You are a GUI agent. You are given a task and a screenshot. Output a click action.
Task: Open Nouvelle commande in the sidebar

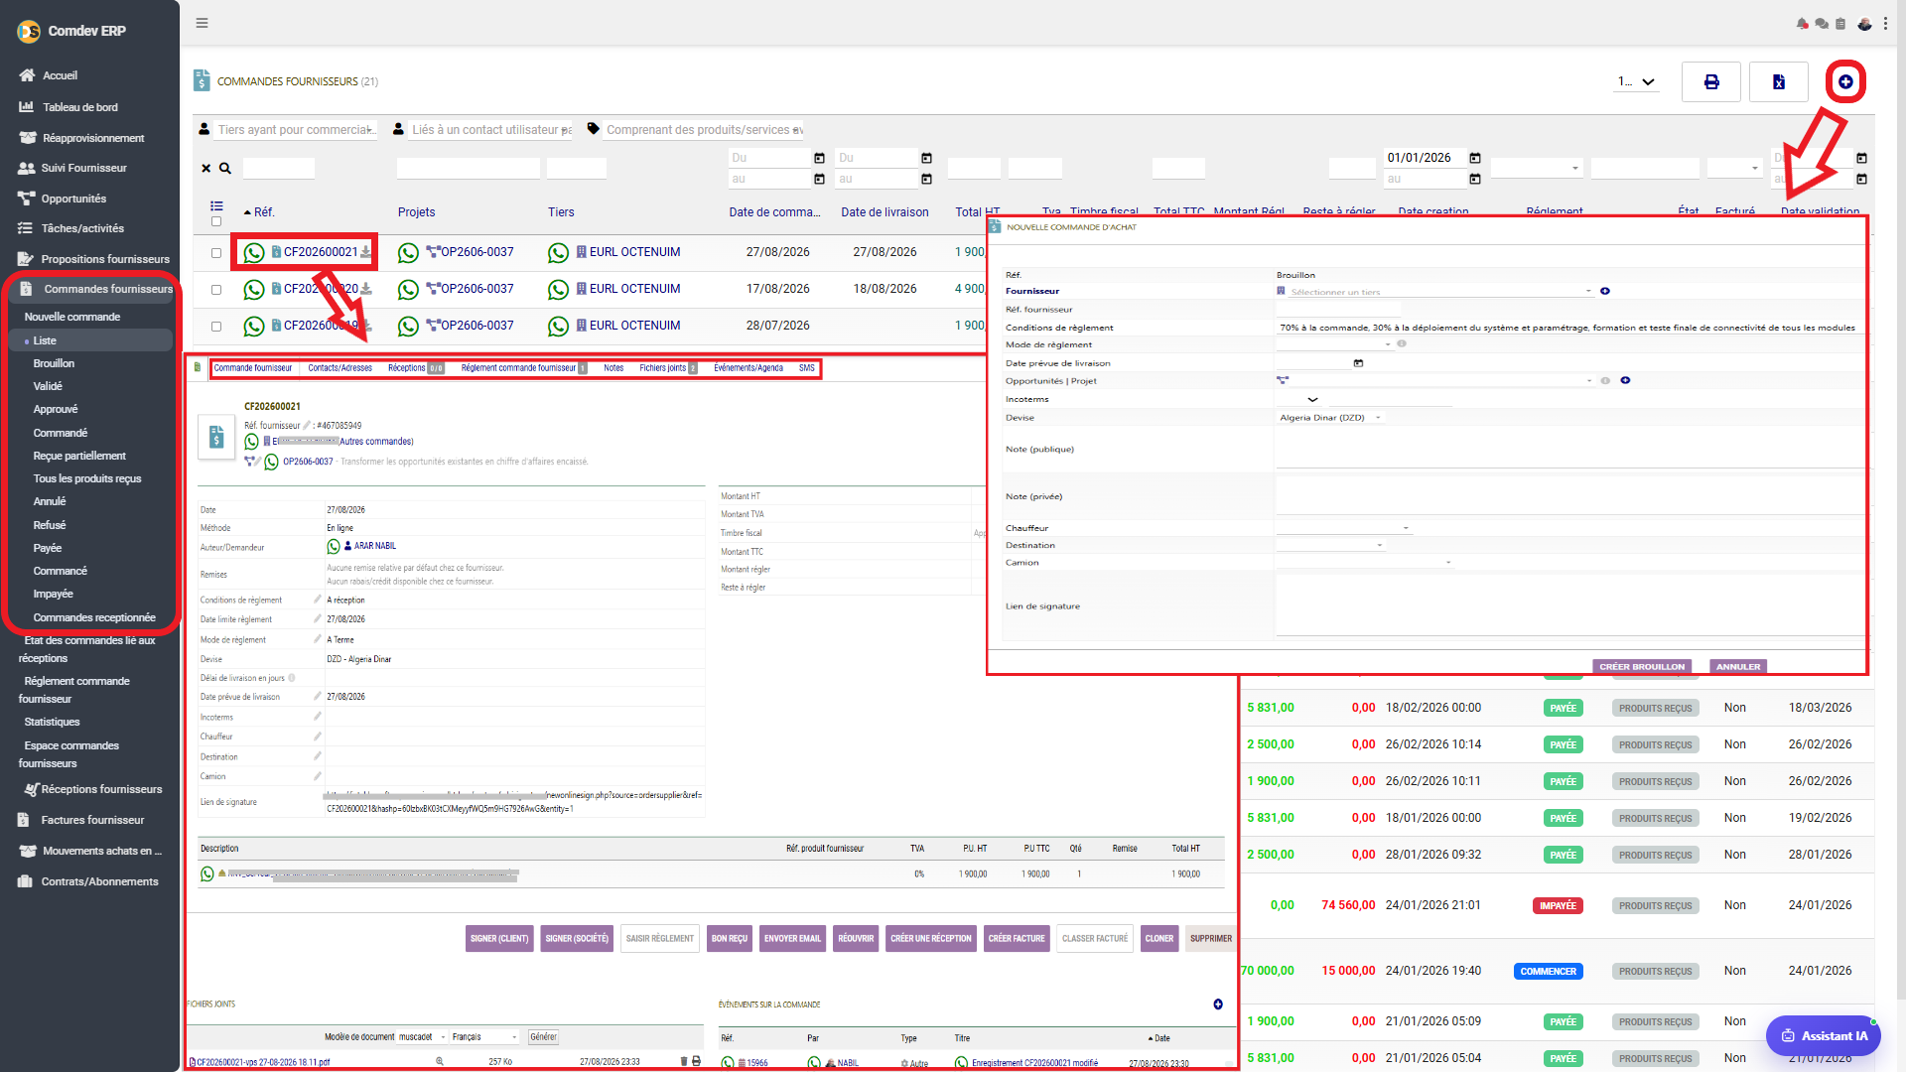[x=72, y=317]
